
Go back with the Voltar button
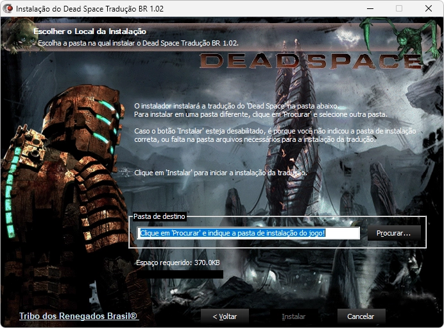(x=225, y=316)
